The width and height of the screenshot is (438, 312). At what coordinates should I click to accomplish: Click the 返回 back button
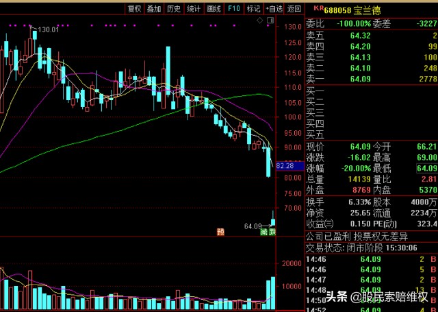point(294,9)
